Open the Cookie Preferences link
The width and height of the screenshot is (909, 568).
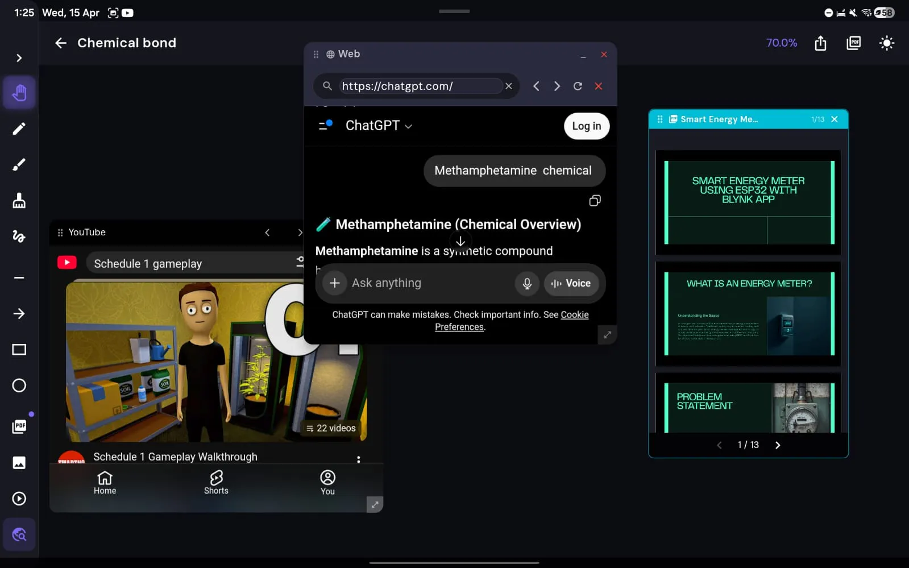click(x=512, y=321)
